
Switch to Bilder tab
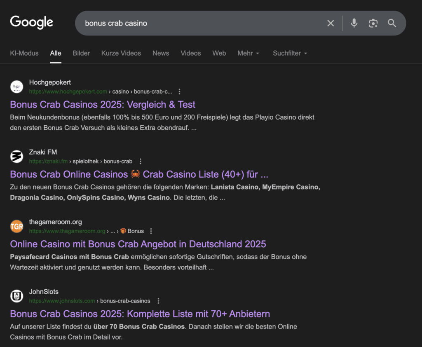(81, 53)
